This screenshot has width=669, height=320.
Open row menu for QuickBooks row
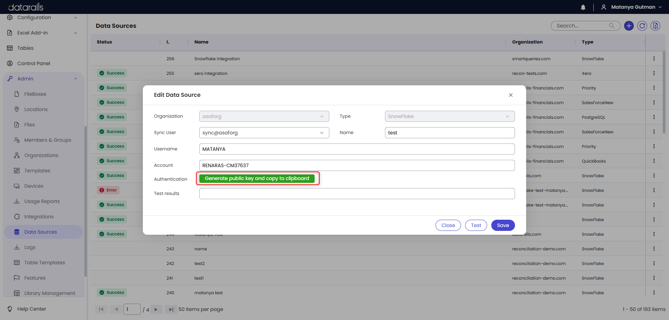tap(654, 161)
